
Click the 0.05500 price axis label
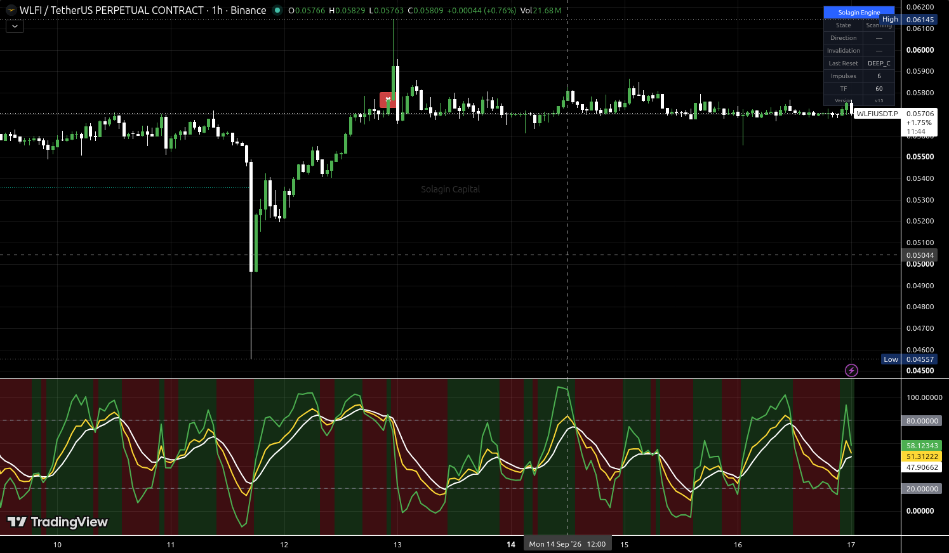920,157
